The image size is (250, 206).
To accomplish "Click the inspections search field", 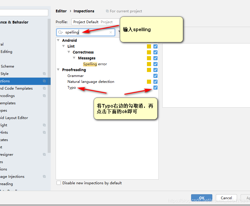I will pos(86,32).
